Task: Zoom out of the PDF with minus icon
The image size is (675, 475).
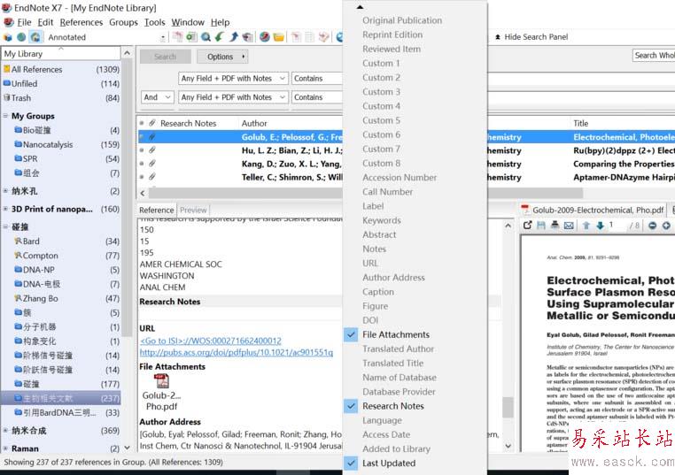Action: click(x=652, y=226)
